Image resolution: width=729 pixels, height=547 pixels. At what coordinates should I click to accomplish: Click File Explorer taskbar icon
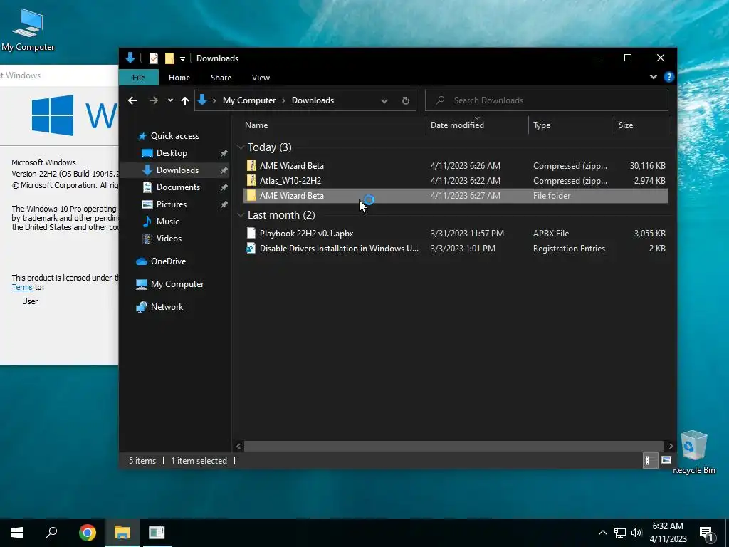click(122, 533)
